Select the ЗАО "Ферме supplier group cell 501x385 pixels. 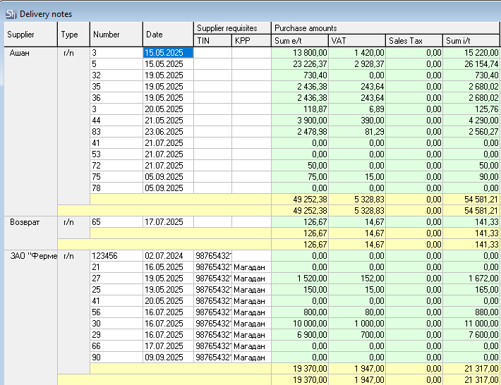pos(31,255)
